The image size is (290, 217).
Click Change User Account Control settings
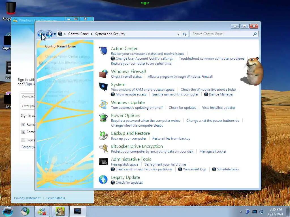[x=144, y=58]
